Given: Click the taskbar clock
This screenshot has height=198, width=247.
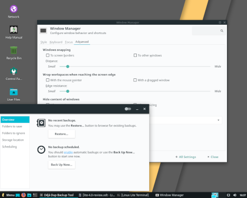Looking at the screenshot, I should [x=242, y=195].
